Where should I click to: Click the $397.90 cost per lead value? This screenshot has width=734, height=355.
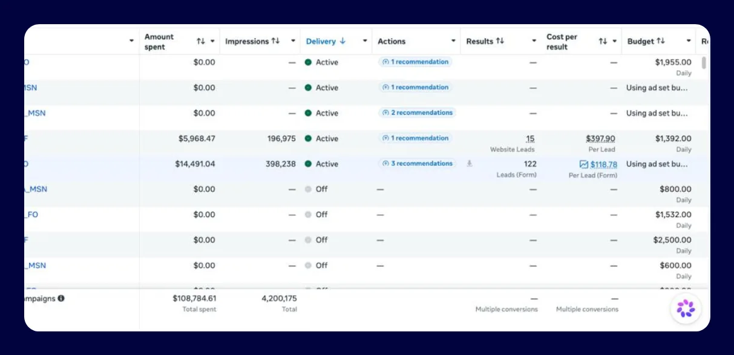600,138
